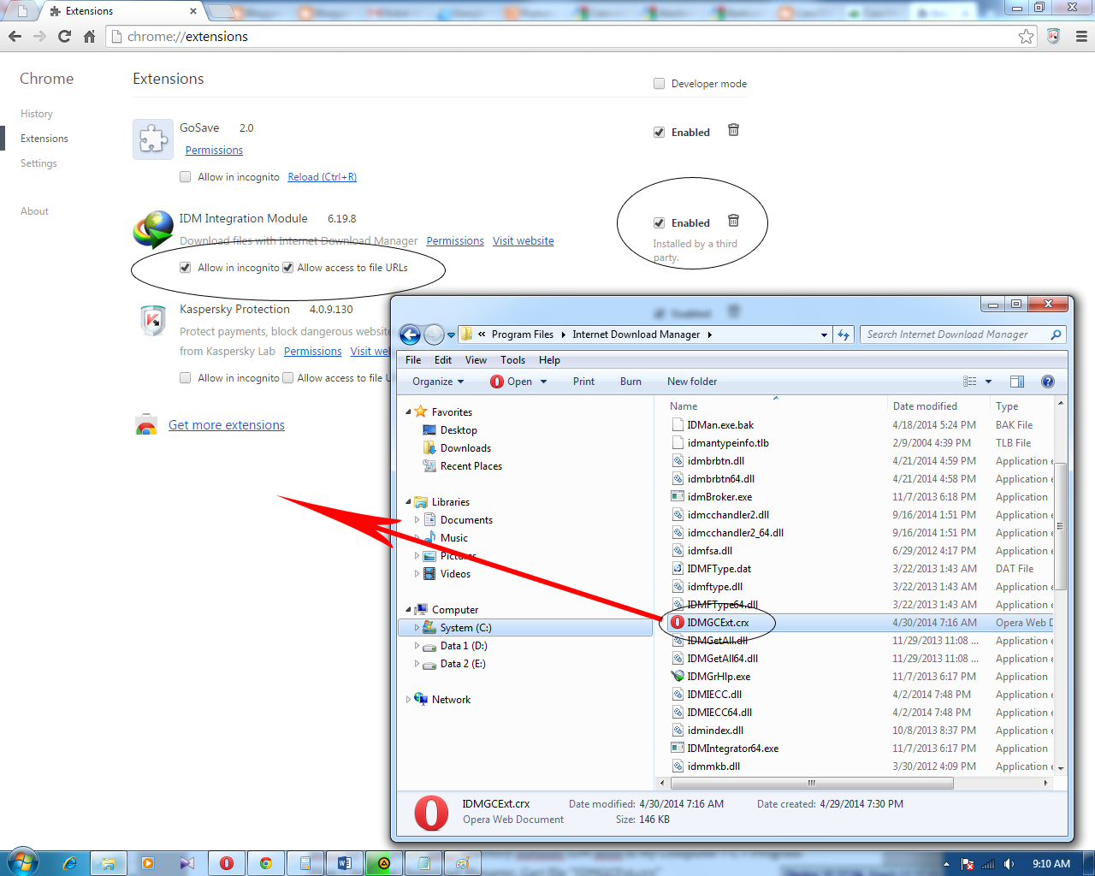Open the Windows Start menu
The height and width of the screenshot is (876, 1095).
[22, 862]
